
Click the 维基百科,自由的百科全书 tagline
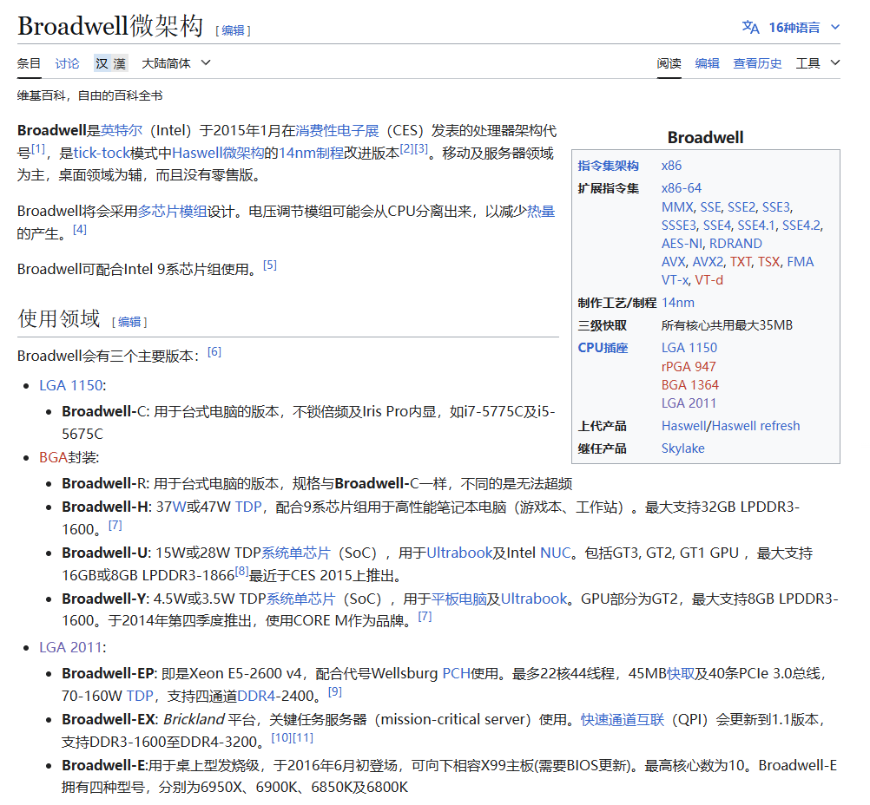[90, 96]
